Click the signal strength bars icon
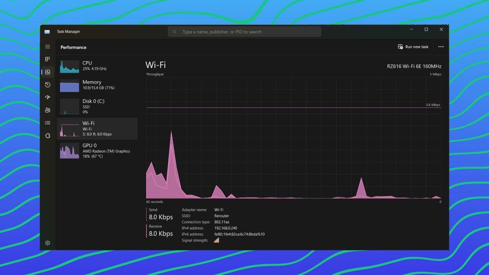This screenshot has width=489, height=275. coord(216,240)
